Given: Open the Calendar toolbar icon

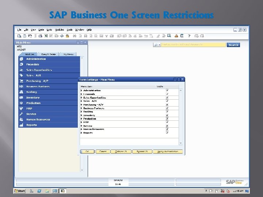Looking at the screenshot, I should [x=182, y=36].
